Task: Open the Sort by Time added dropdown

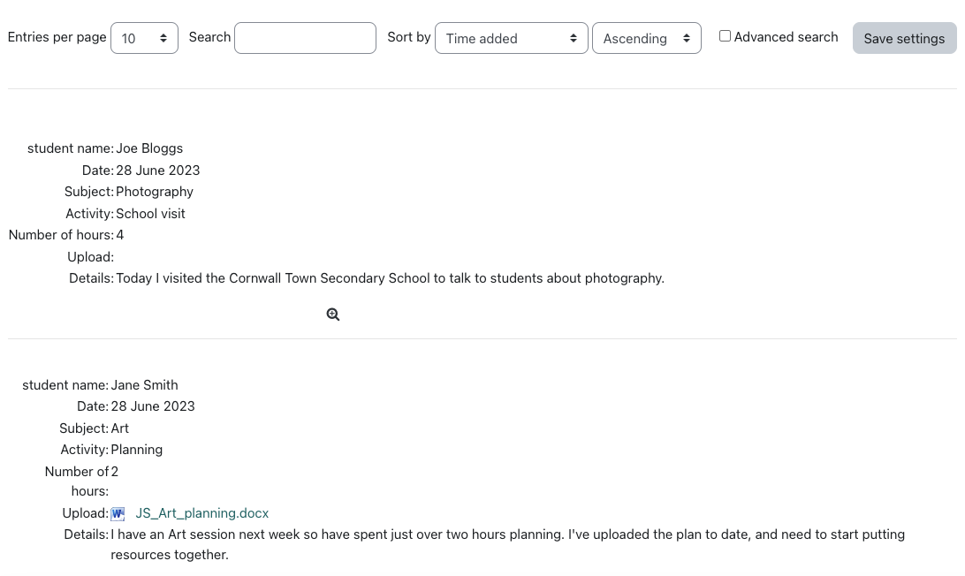Action: click(512, 38)
